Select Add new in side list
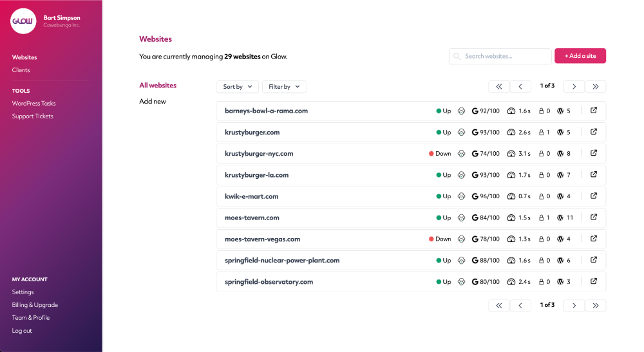This screenshot has height=352, width=644. pos(153,101)
